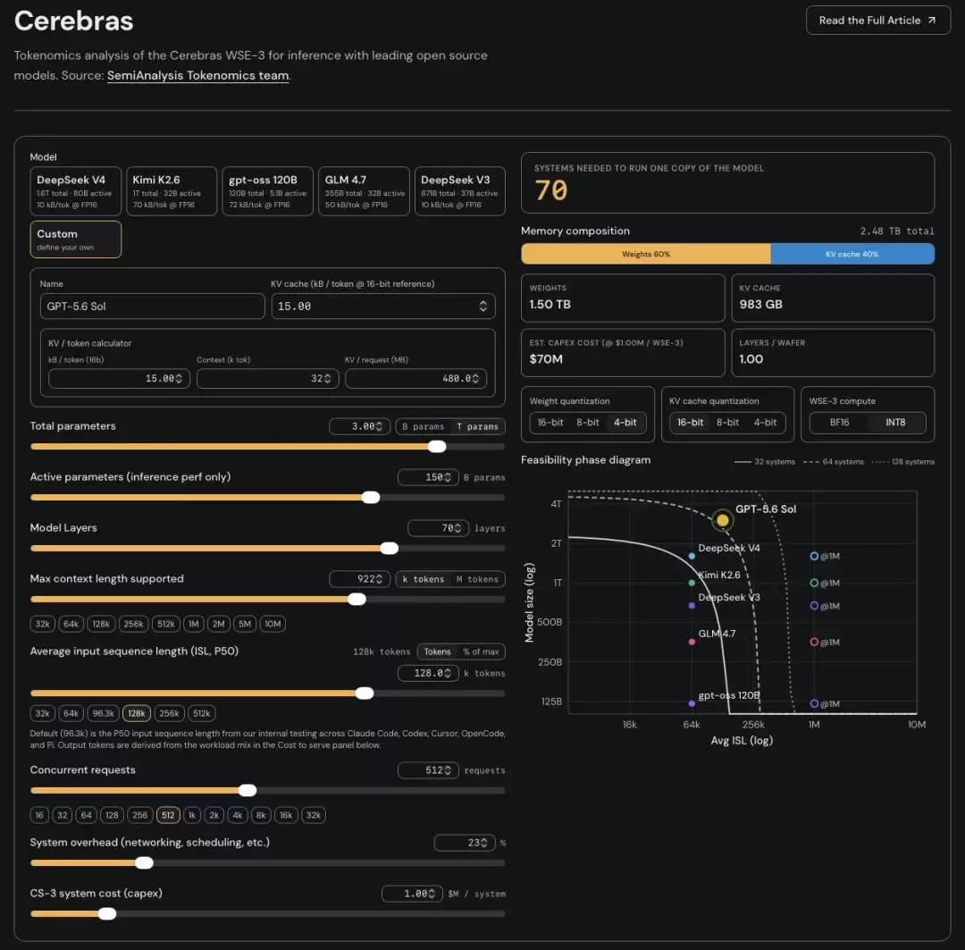The width and height of the screenshot is (965, 950).
Task: Switch total parameters unit to B params
Action: point(423,426)
